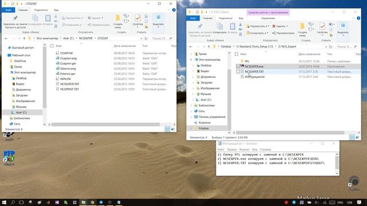
Task: Open recent locations dropdown in NCS_Expert navigation
Action: click(x=204, y=47)
